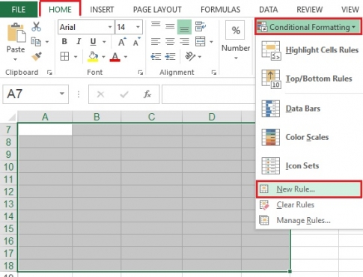Screen dimensions: 363x277
Task: Click the Wrap Text icon
Action: point(201,26)
